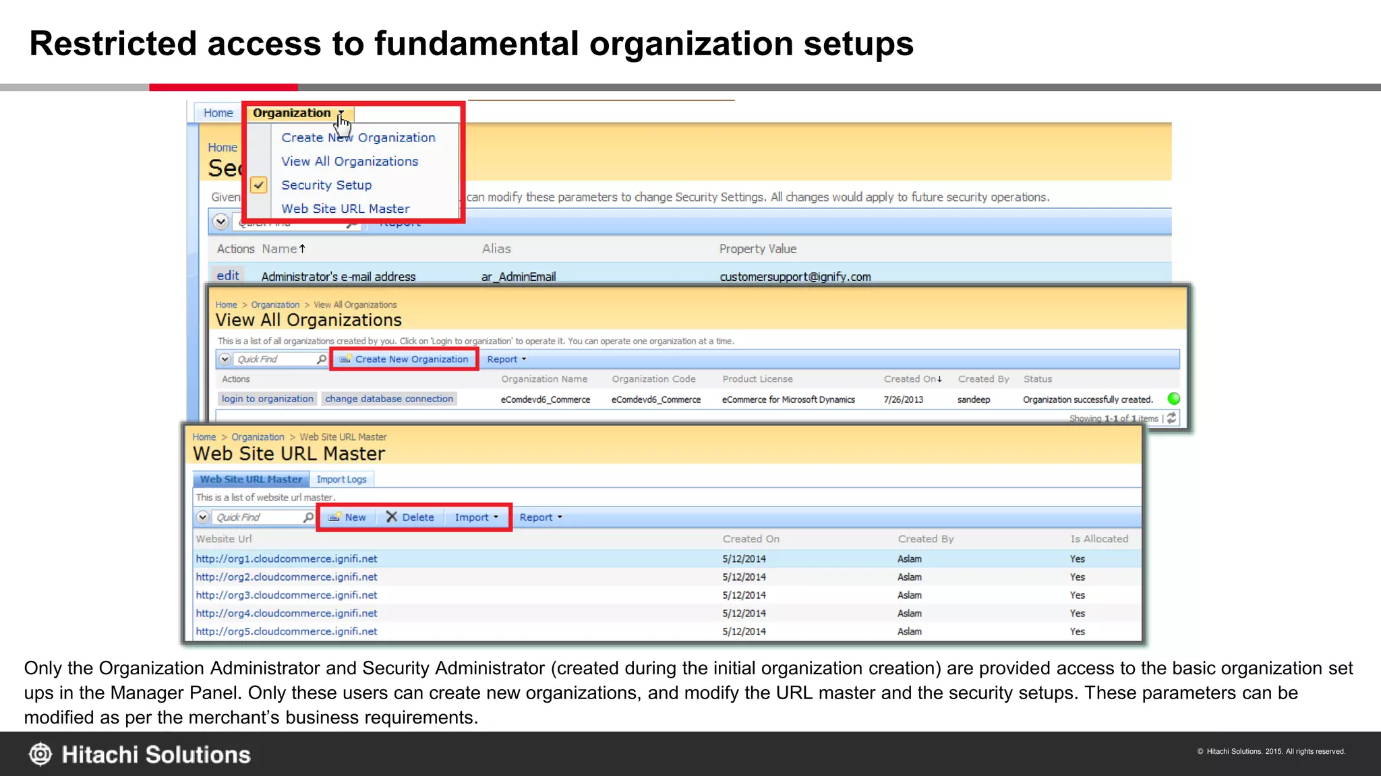
Task: Click the Hitachi Solutions logo icon
Action: (x=40, y=754)
